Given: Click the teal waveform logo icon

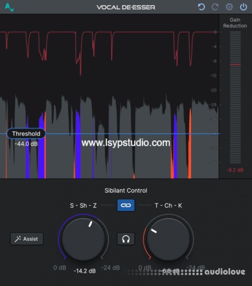Looking at the screenshot, I should pyautogui.click(x=10, y=7).
